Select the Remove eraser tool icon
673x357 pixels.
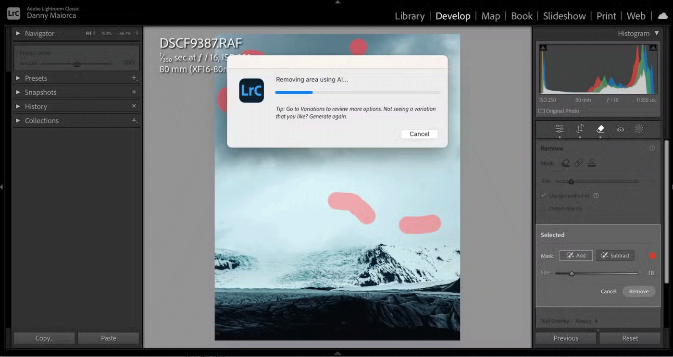point(600,129)
